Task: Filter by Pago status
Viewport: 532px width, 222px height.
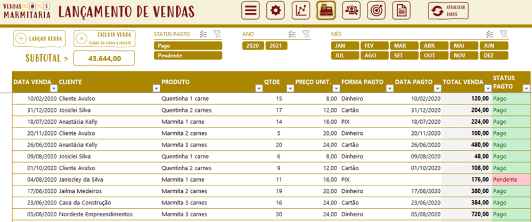Action: pyautogui.click(x=188, y=46)
